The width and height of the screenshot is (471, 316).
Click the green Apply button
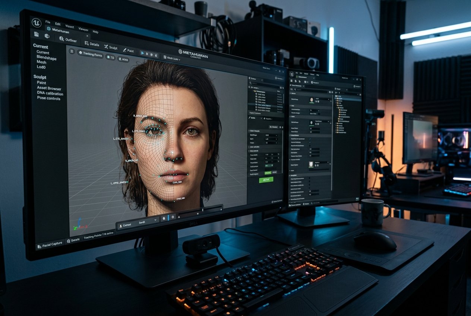266,180
